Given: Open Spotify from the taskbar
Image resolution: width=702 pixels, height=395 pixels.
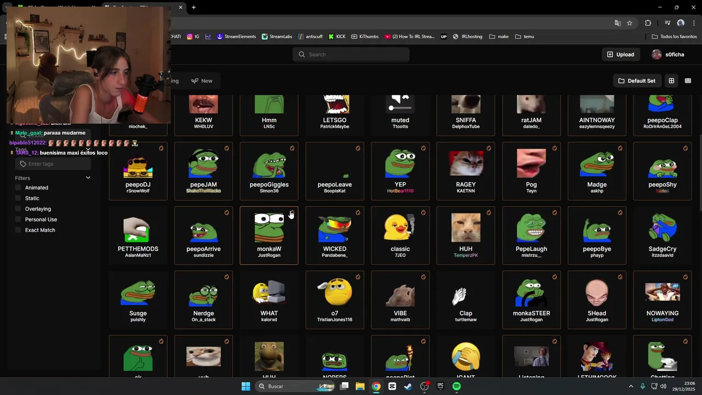Looking at the screenshot, I should (456, 386).
